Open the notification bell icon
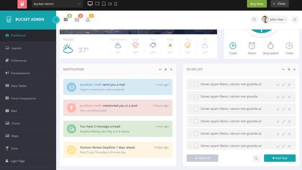302x170 pixels. click(88, 20)
